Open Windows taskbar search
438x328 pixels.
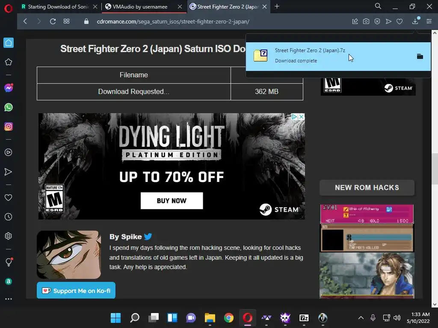click(135, 318)
